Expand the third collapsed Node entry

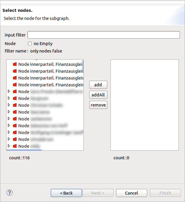pos(9,105)
